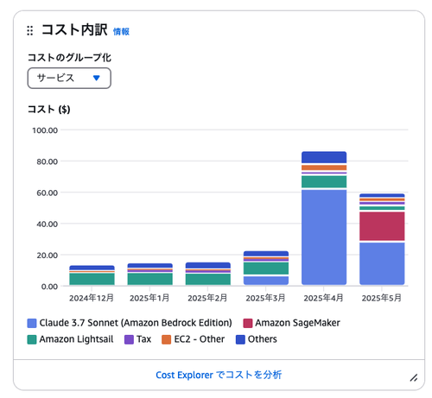
Task: Click the 2025年2月 x-axis label
Action: [207, 298]
